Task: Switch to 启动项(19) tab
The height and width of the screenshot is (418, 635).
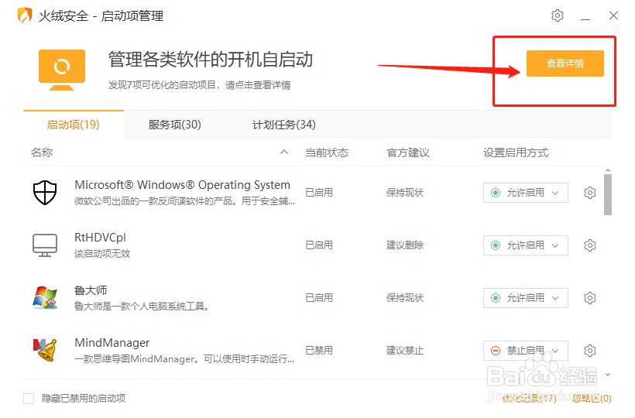Action: [74, 124]
